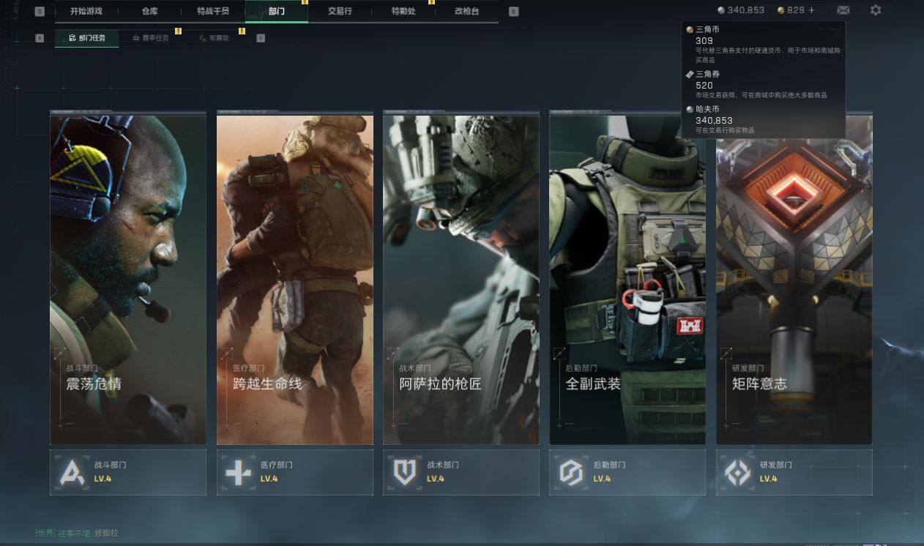Click the 部门 tab notification badge
This screenshot has height=546, width=924.
(x=305, y=2)
